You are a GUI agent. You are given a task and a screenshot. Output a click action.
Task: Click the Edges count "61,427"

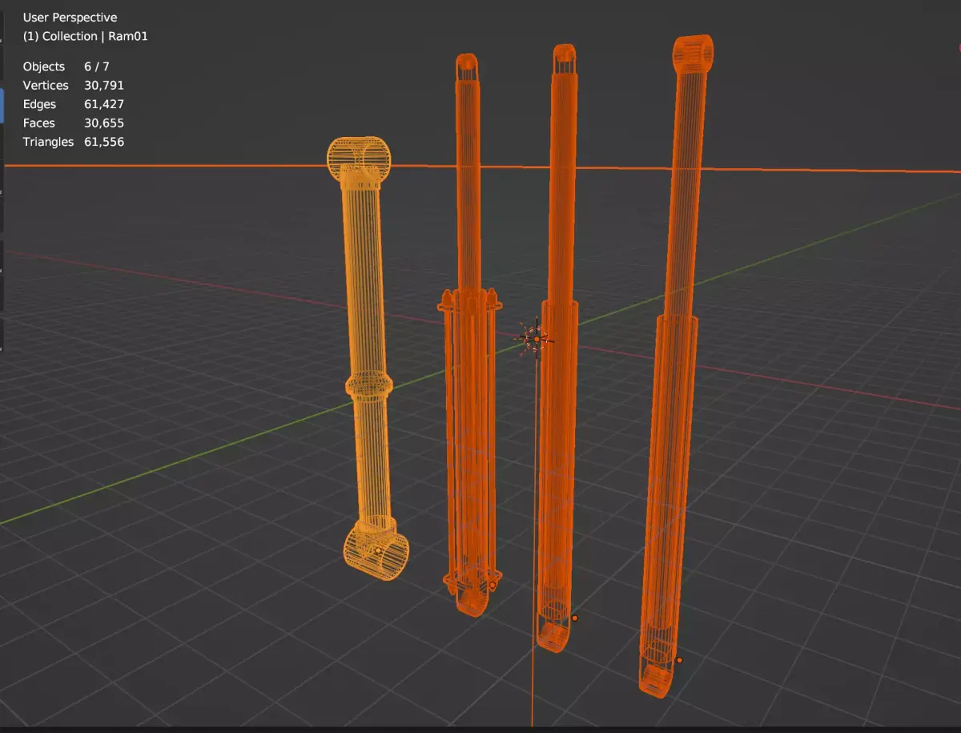tap(104, 104)
